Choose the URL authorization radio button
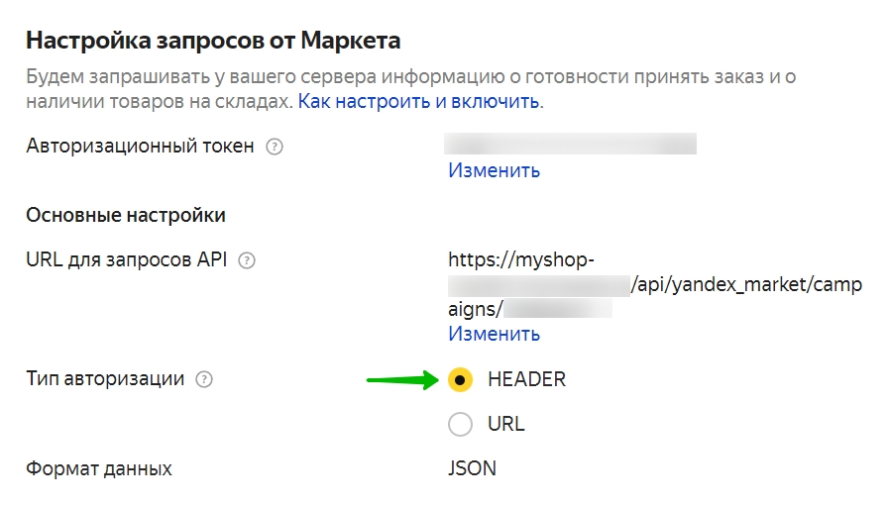Screen dimensions: 887x507 point(461,425)
